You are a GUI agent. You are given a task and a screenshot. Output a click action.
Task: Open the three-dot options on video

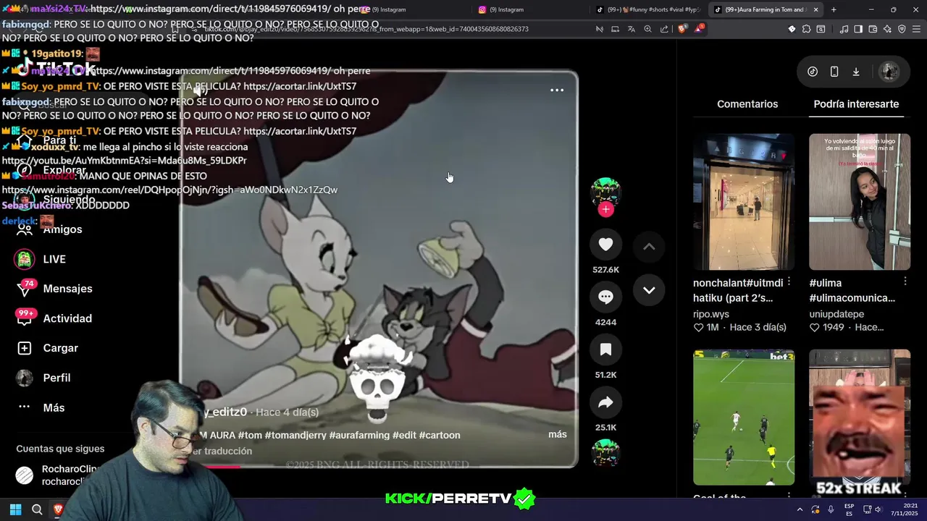(x=557, y=90)
